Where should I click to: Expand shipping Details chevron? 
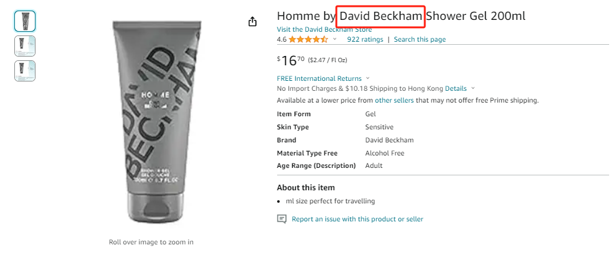pyautogui.click(x=473, y=89)
